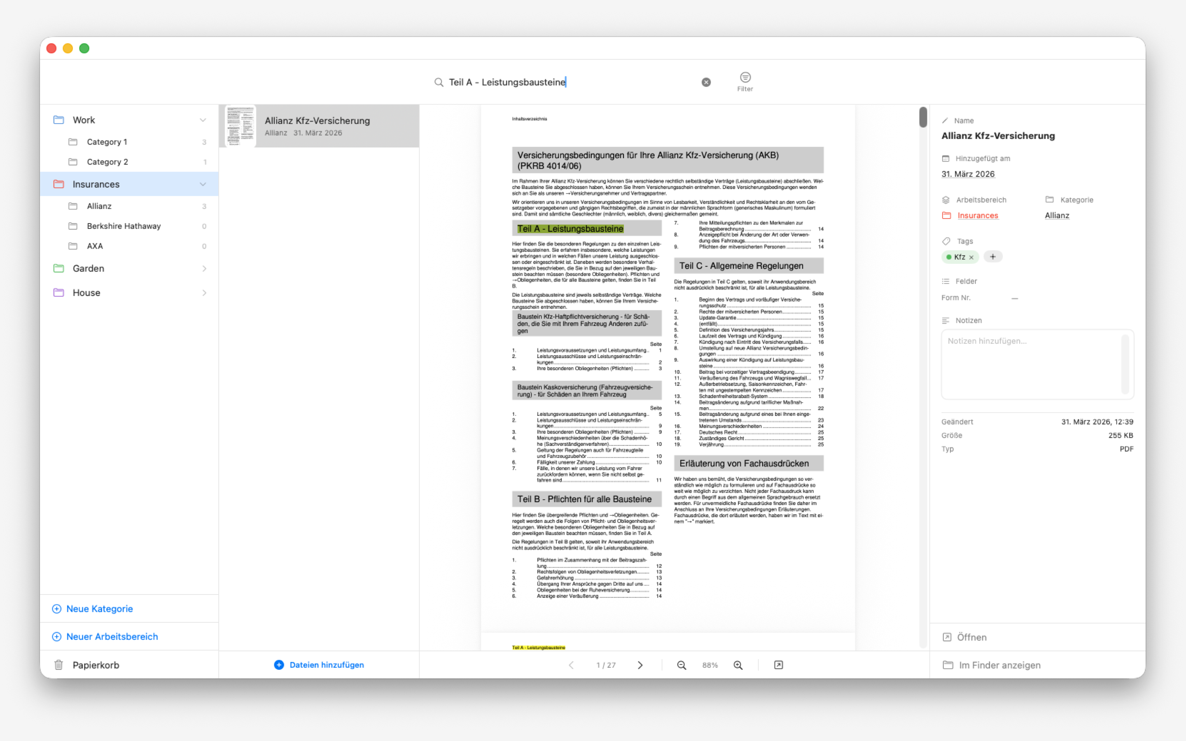Open the preview in a separate window
1186x741 pixels.
pyautogui.click(x=778, y=665)
